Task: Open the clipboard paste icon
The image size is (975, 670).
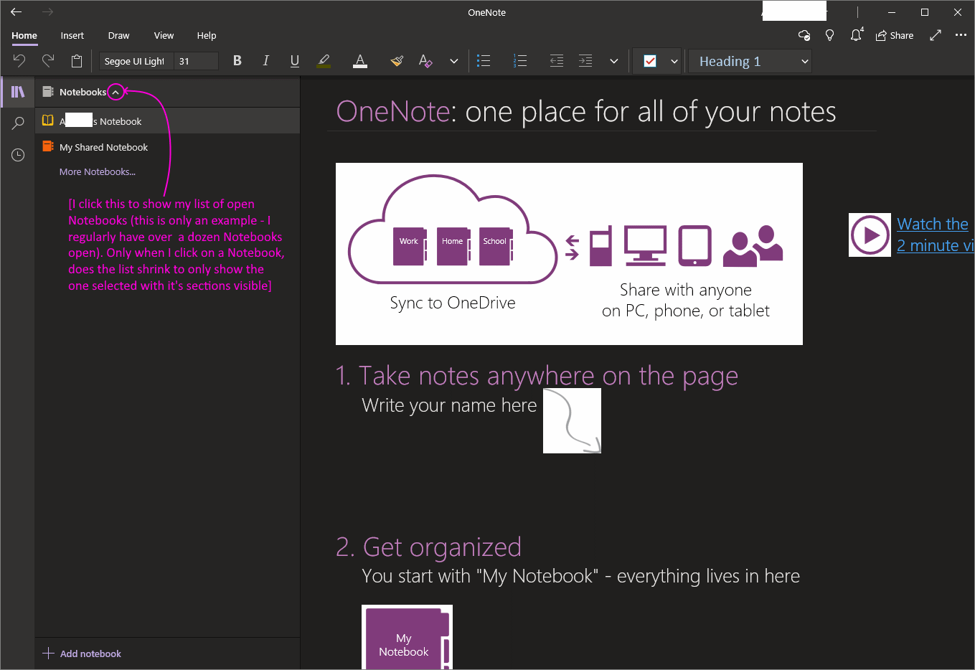Action: coord(77,61)
